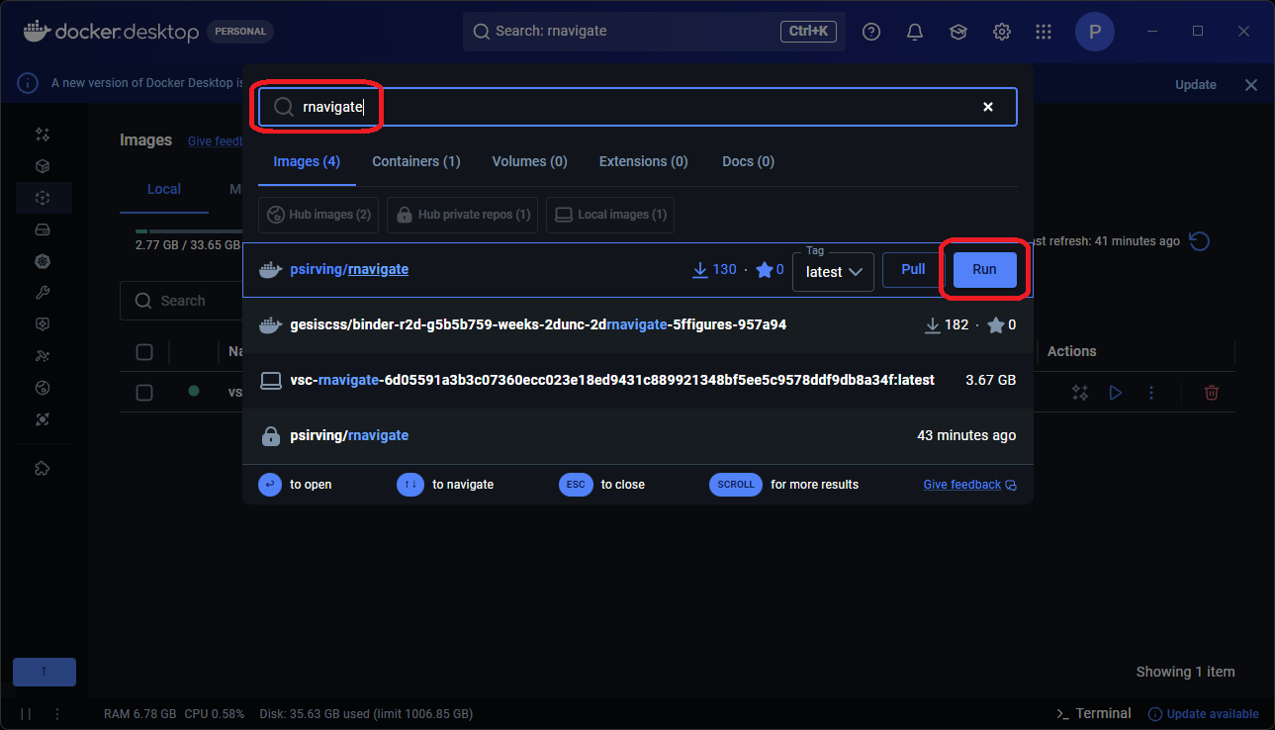The width and height of the screenshot is (1275, 730).
Task: Pause Docker engine icon in footer
Action: (26, 713)
